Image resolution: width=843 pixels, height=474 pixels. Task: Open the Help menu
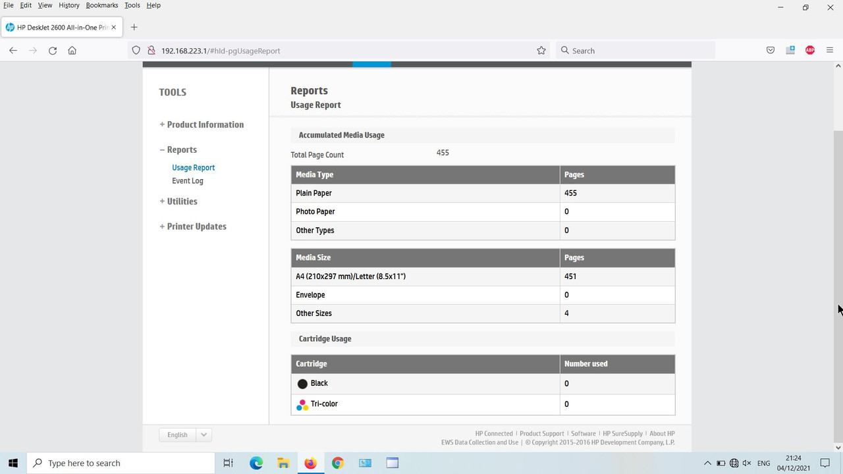point(153,5)
